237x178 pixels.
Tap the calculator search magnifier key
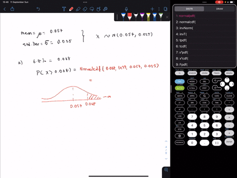[204, 96]
